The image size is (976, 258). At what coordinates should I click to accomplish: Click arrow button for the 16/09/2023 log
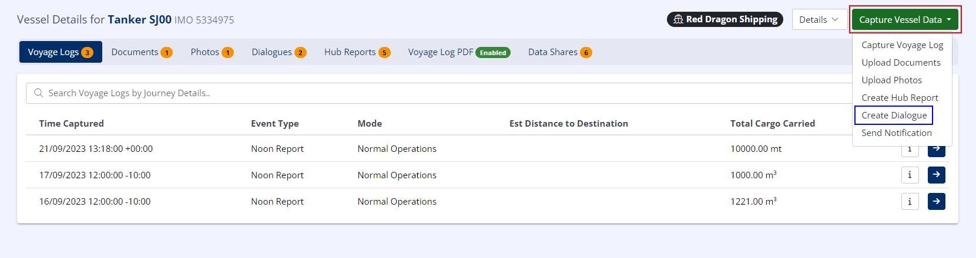[x=936, y=201]
